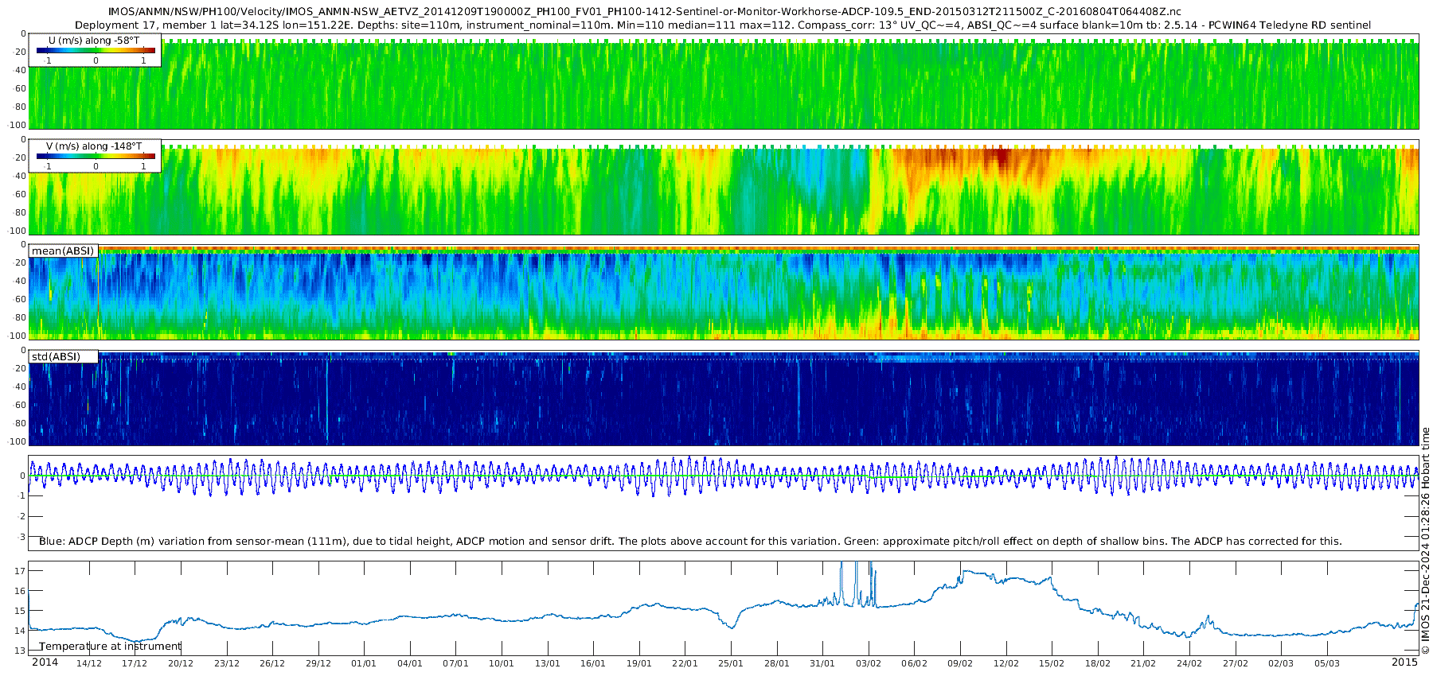Click the 2015 year label at right
This screenshot has width=1433, height=676.
(1404, 662)
